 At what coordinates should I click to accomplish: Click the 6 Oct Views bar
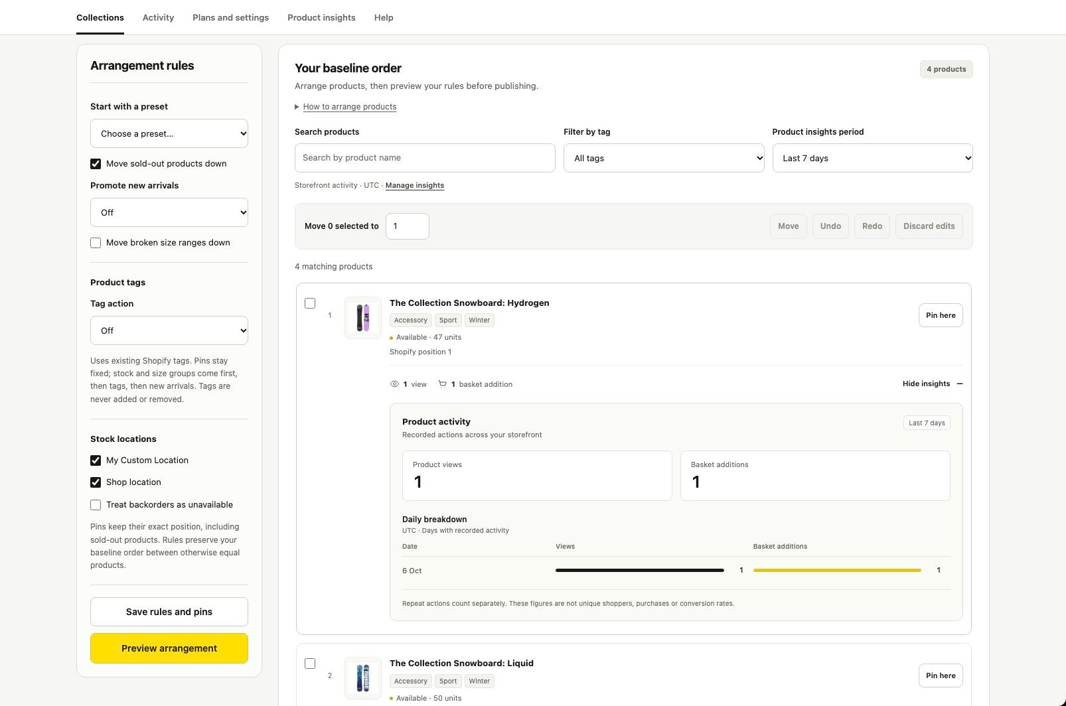[x=640, y=571]
